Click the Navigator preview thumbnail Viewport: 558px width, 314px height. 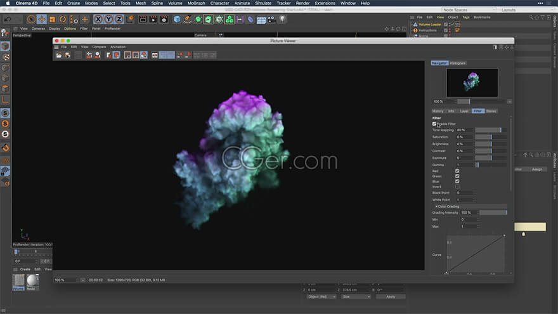point(472,82)
